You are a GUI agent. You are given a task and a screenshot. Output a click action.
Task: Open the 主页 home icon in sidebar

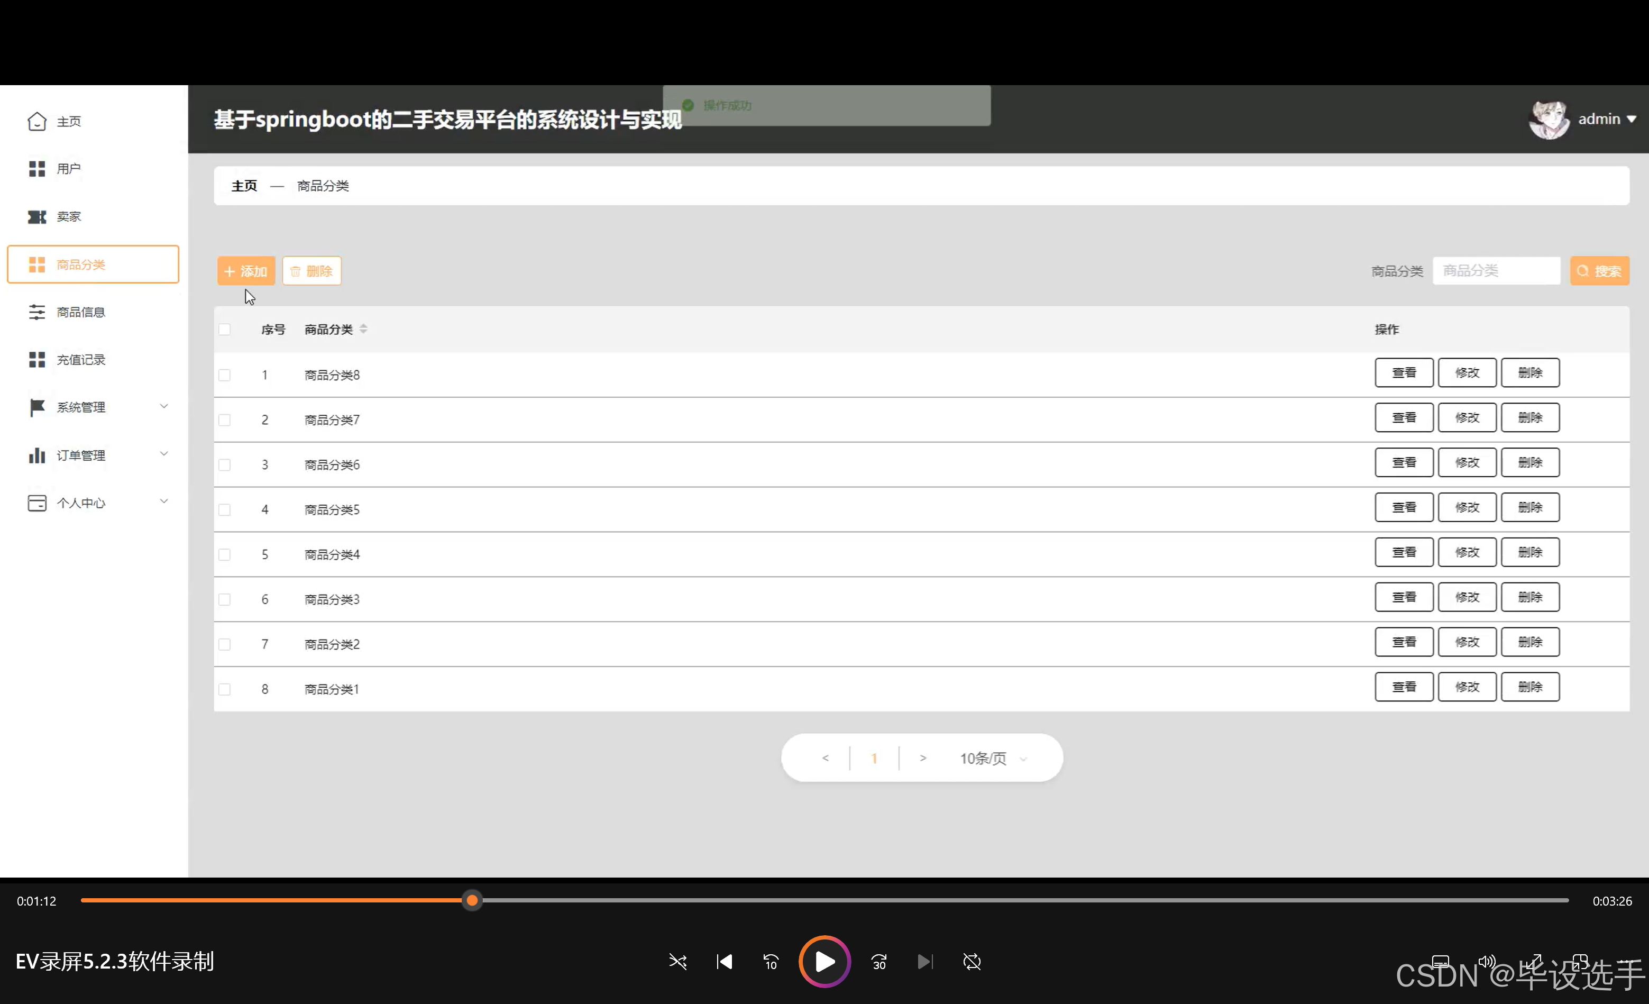37,121
